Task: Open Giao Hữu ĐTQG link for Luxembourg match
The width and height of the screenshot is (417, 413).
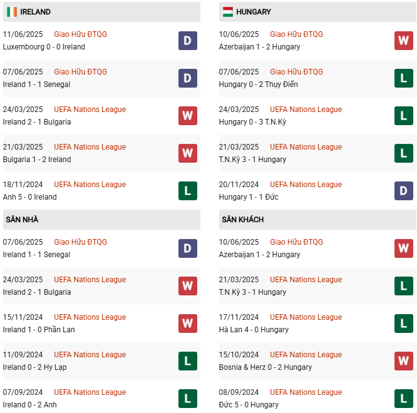Action: click(80, 34)
